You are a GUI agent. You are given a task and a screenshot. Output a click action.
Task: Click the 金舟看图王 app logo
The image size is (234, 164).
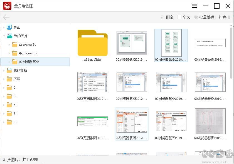pyautogui.click(x=7, y=6)
